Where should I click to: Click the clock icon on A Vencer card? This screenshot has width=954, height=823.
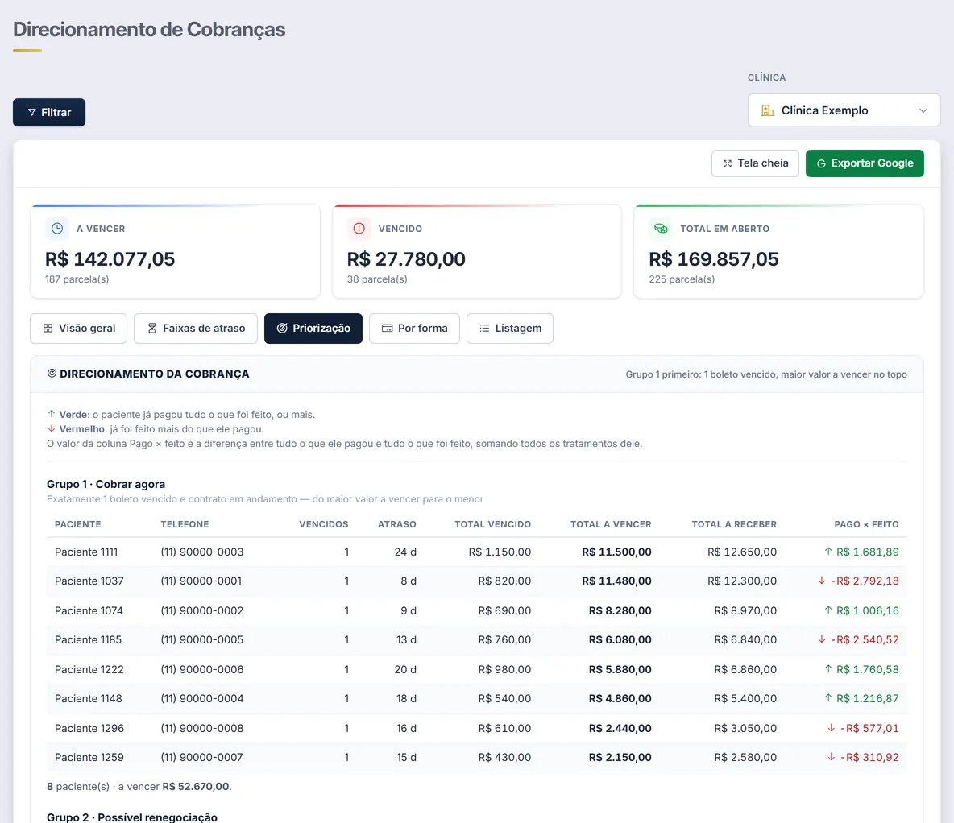[56, 229]
